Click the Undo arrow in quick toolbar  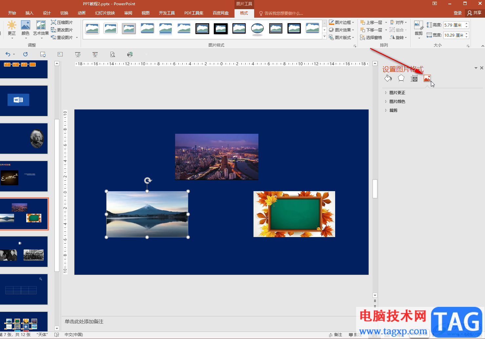[x=8, y=54]
